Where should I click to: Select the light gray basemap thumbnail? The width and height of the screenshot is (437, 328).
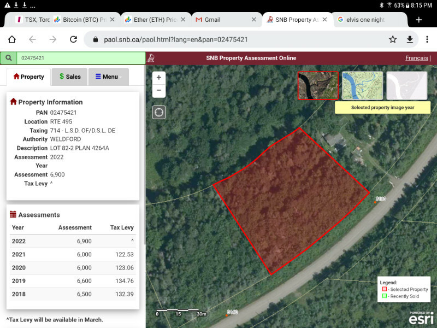(x=406, y=86)
